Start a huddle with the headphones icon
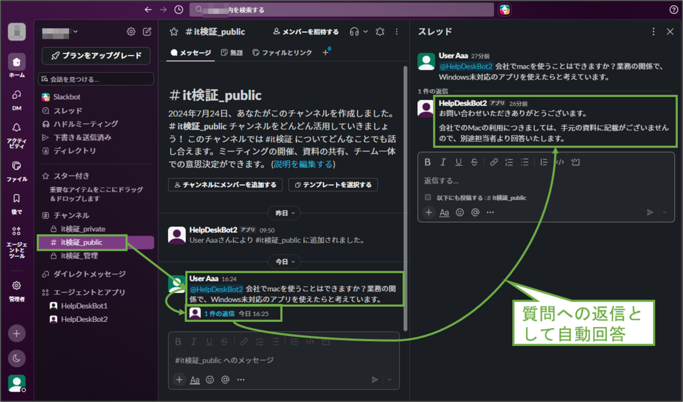This screenshot has width=683, height=402. pyautogui.click(x=355, y=32)
